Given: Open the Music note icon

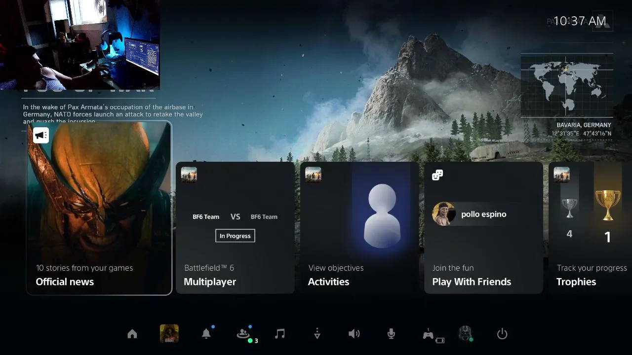Looking at the screenshot, I should pos(280,334).
